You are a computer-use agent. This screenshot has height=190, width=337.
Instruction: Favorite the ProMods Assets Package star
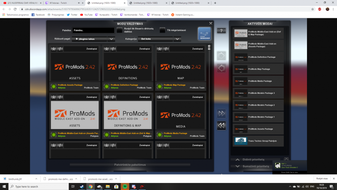click(54, 49)
